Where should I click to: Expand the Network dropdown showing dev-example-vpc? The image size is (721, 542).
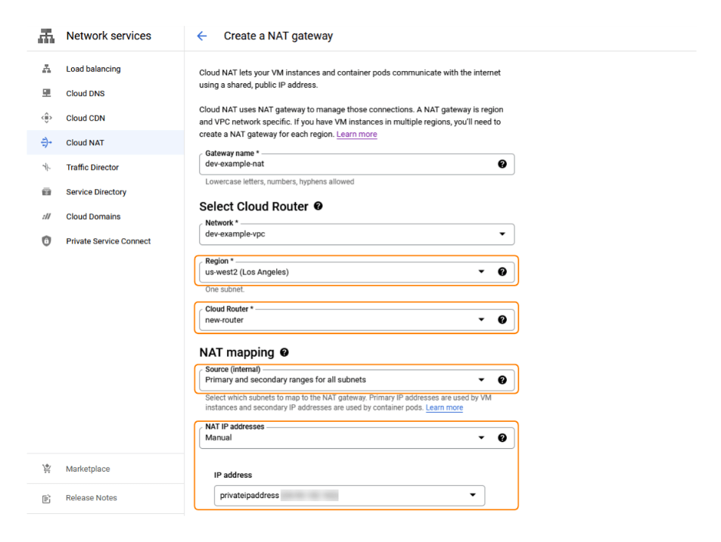[502, 234]
